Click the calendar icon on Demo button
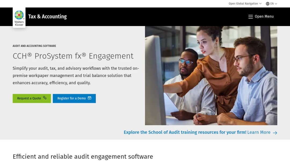 89,98
